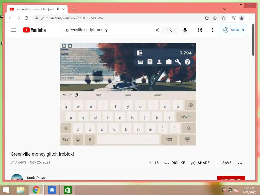Click the wallet icon in the video

[139, 53]
